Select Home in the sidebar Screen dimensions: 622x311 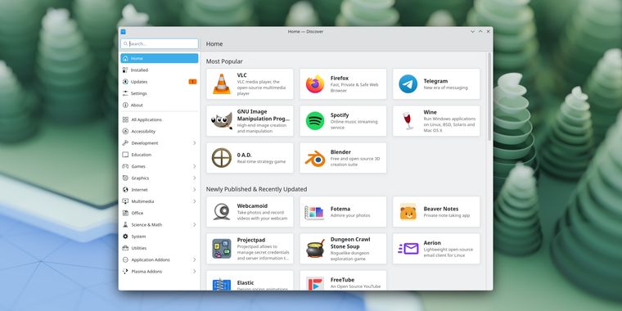coord(160,58)
